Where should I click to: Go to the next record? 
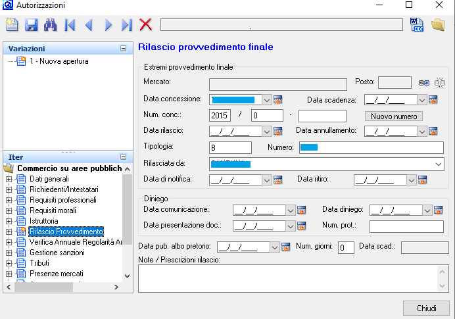pos(108,25)
